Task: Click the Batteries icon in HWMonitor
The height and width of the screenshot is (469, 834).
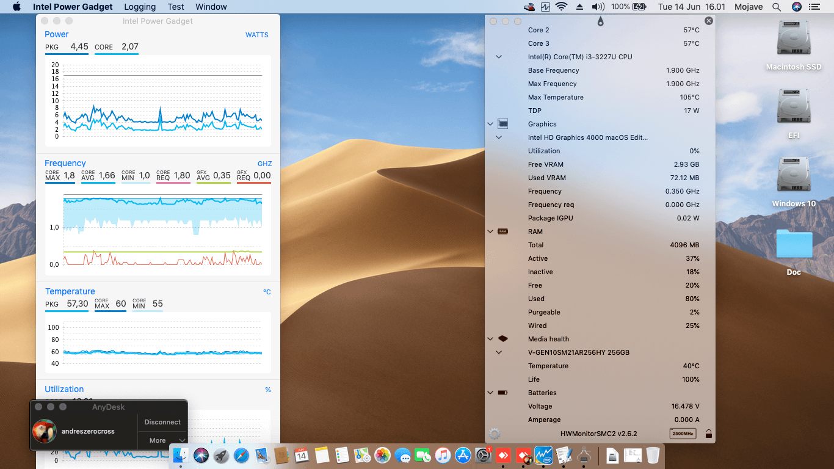Action: tap(503, 393)
